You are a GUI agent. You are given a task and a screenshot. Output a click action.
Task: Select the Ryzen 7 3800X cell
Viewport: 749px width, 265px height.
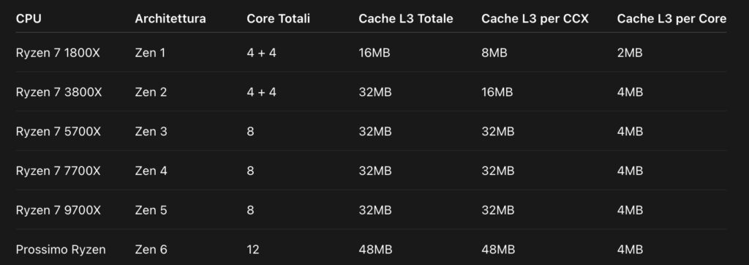[59, 92]
